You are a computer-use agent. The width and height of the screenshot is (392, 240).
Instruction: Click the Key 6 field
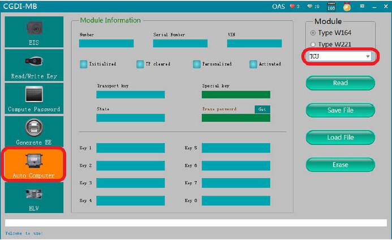coord(236,166)
